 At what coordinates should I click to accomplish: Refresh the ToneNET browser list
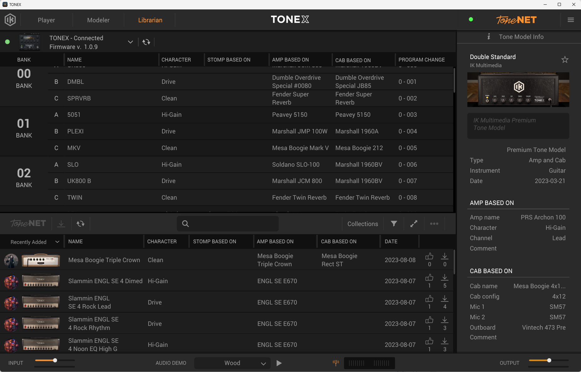[x=80, y=224]
